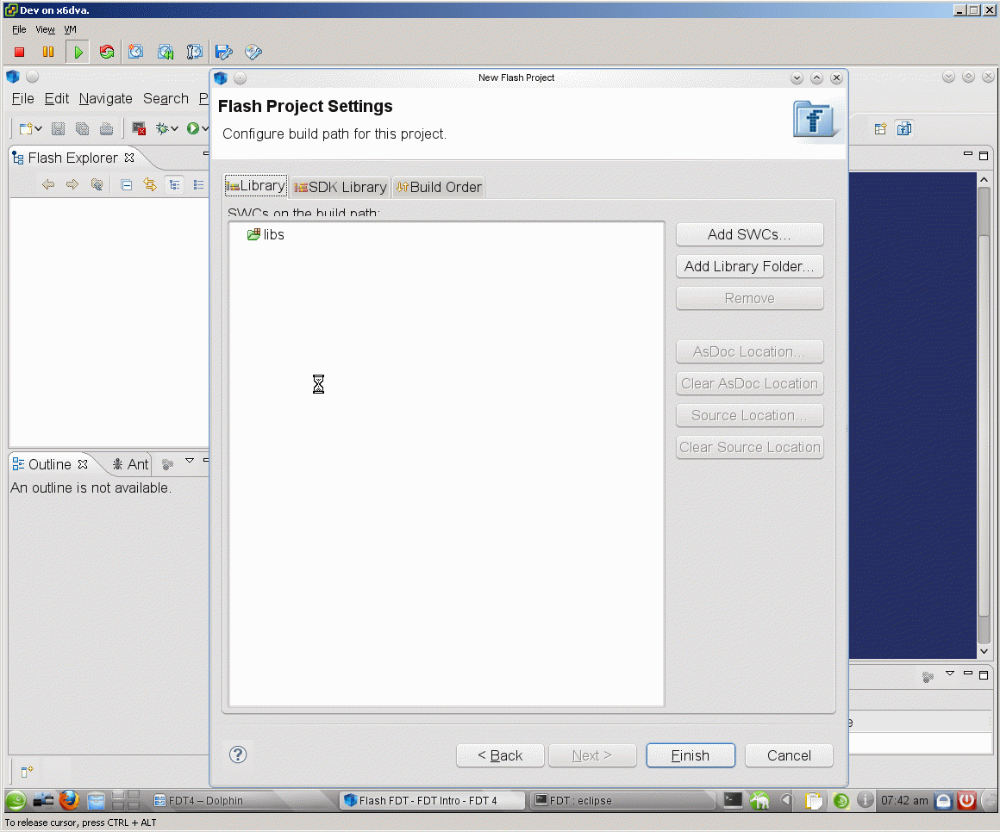The image size is (1000, 832).
Task: Switch to the Library tab
Action: [x=256, y=185]
